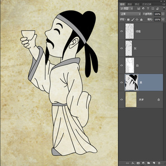This screenshot has height=166, width=166.
Task: Select the 线稿 layer thumbnail
Action: [x=130, y=31]
